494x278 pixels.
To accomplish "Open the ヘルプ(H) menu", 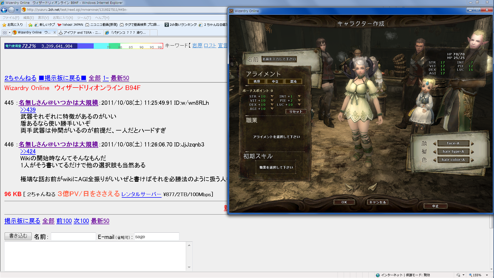I will [102, 18].
